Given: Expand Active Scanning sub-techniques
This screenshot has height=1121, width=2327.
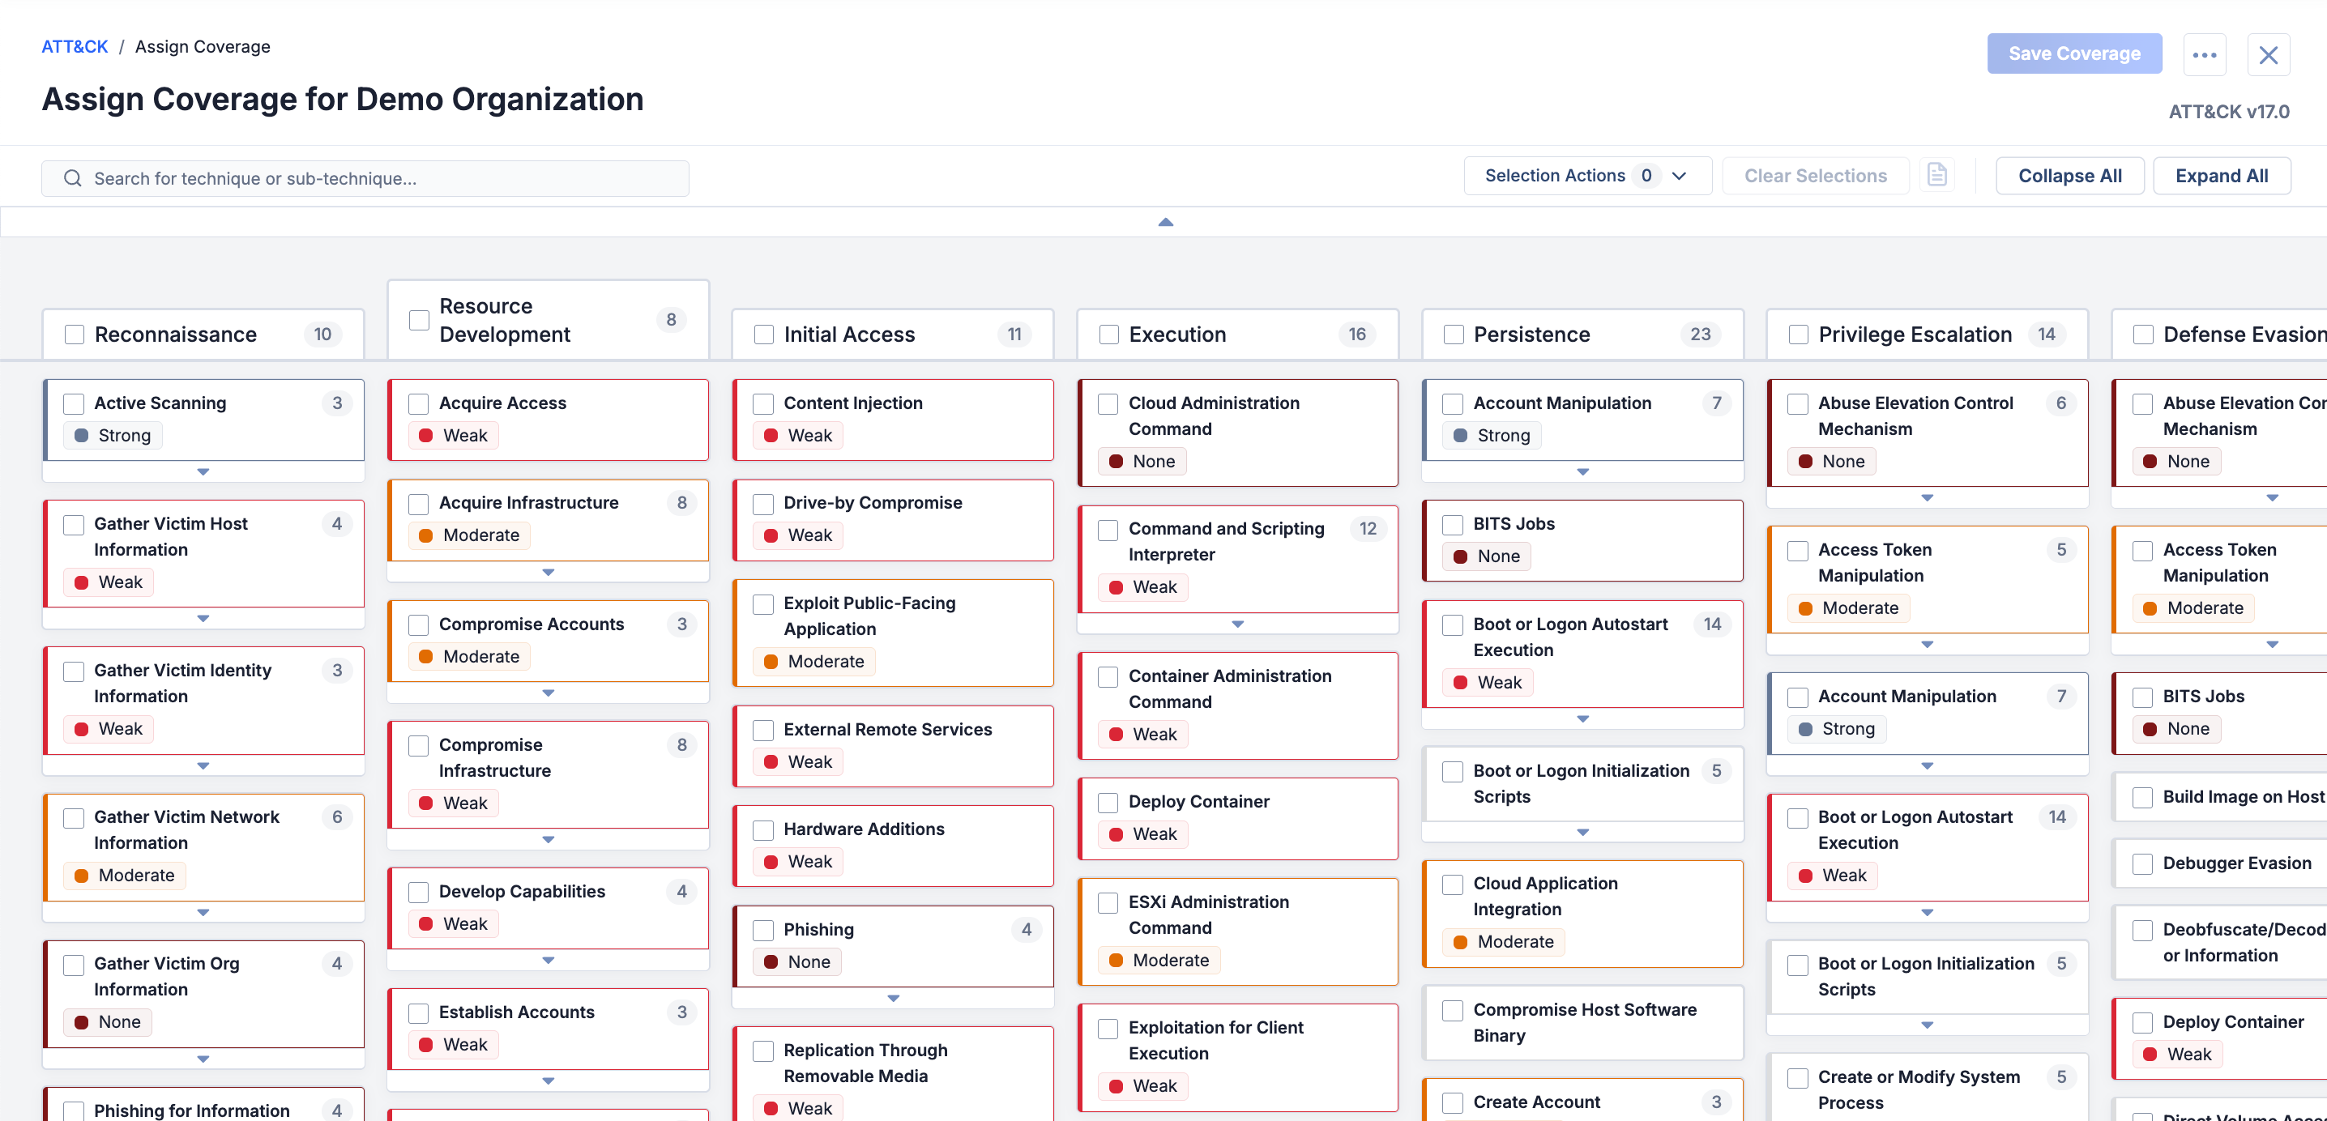Looking at the screenshot, I should (203, 471).
